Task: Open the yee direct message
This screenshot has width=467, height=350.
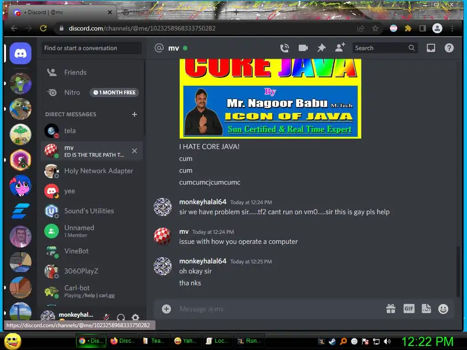Action: pyautogui.click(x=92, y=191)
